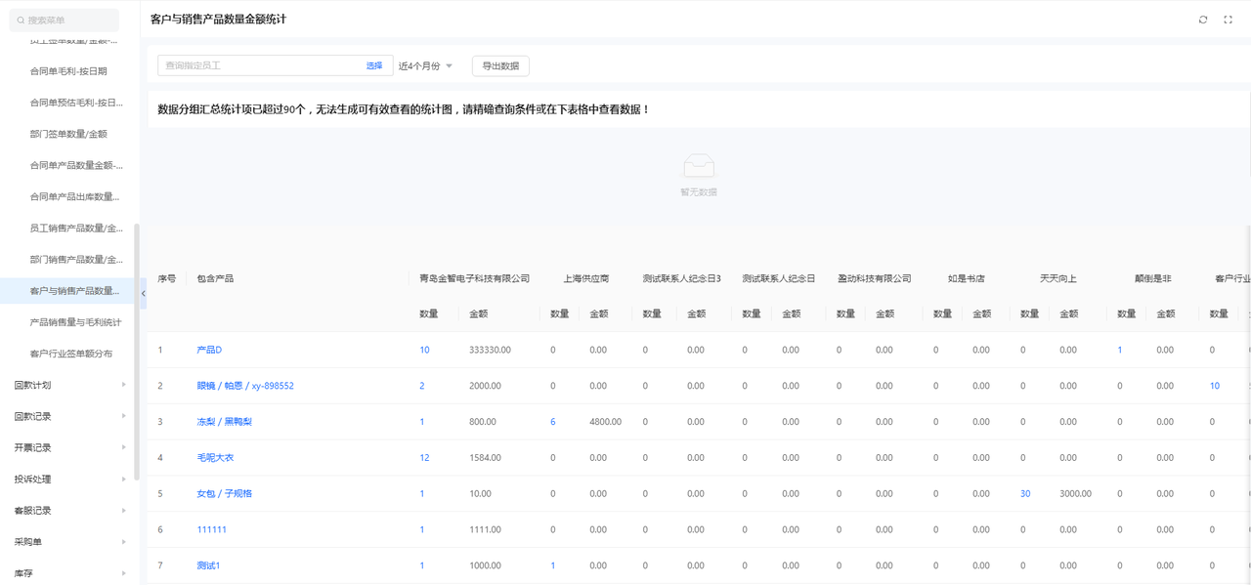Select 部门签单数量/金额 in the sidebar
Viewport: 1251px width, 585px height.
[x=70, y=134]
